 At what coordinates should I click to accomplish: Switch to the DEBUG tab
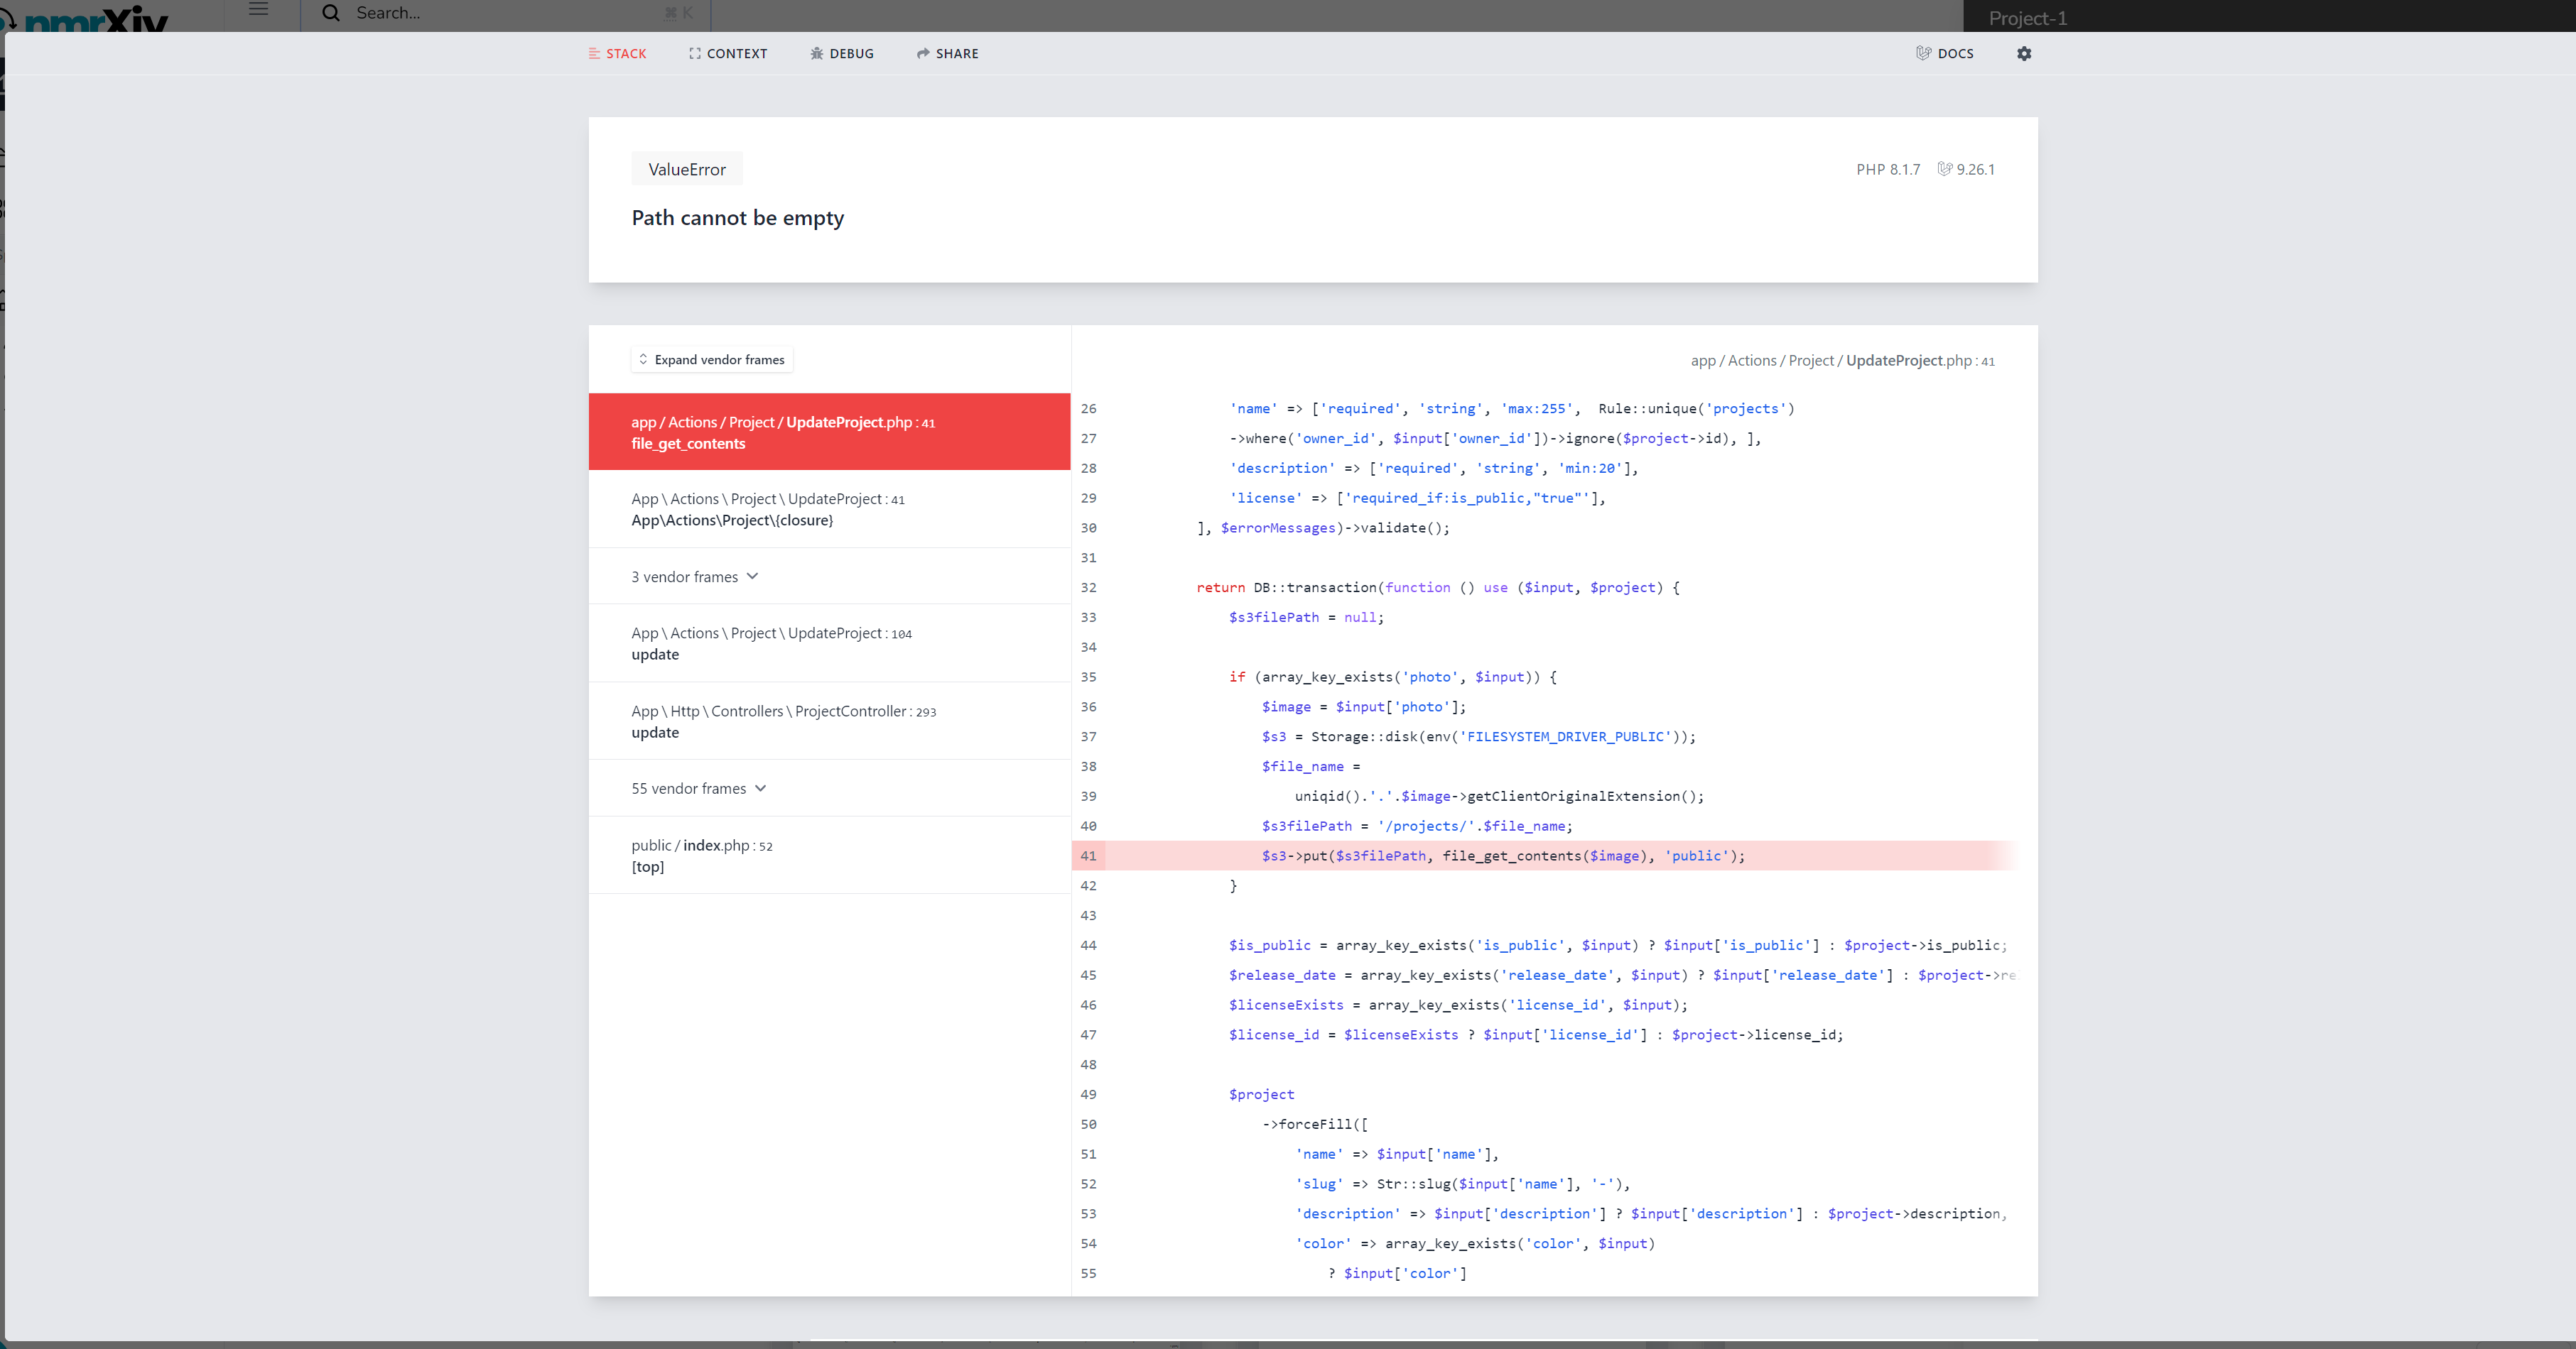click(x=851, y=53)
